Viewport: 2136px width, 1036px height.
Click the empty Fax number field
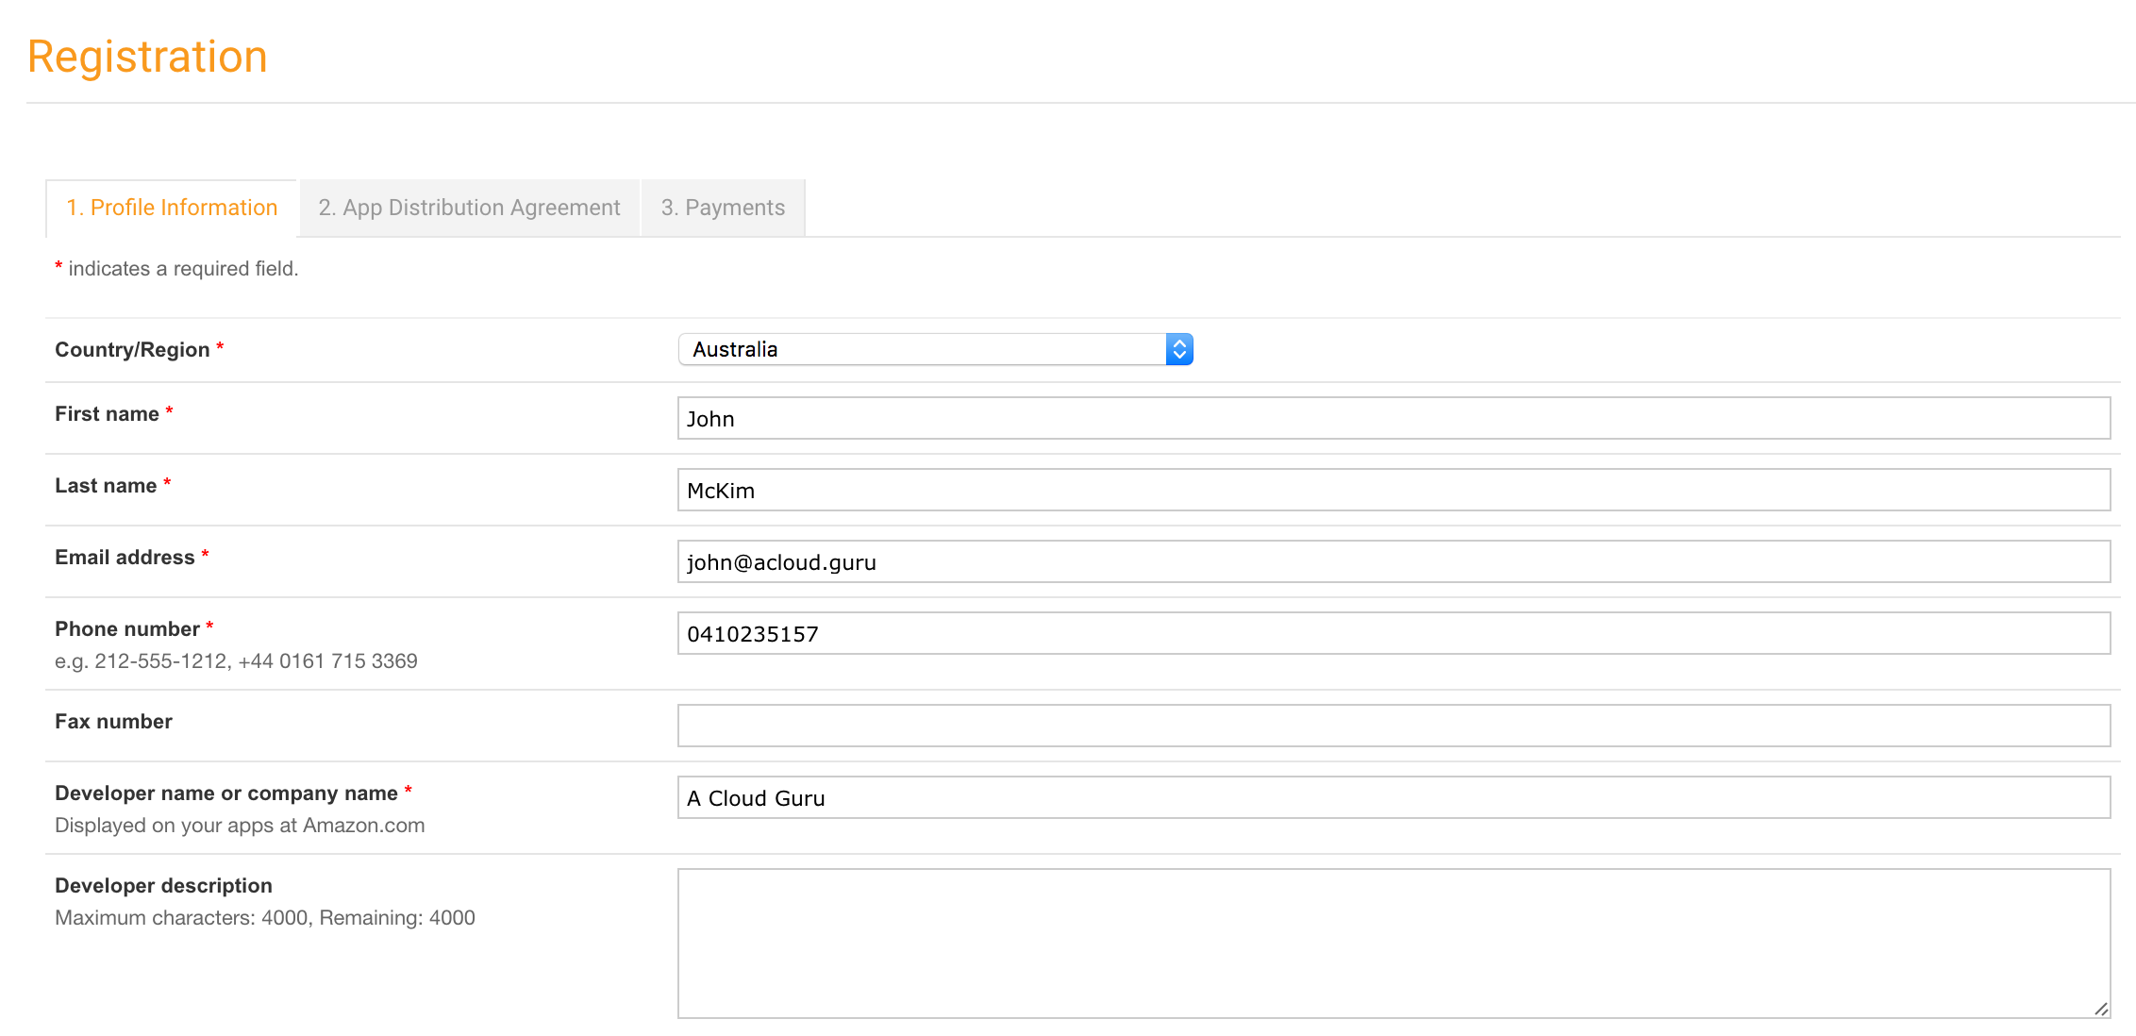[x=1393, y=726]
